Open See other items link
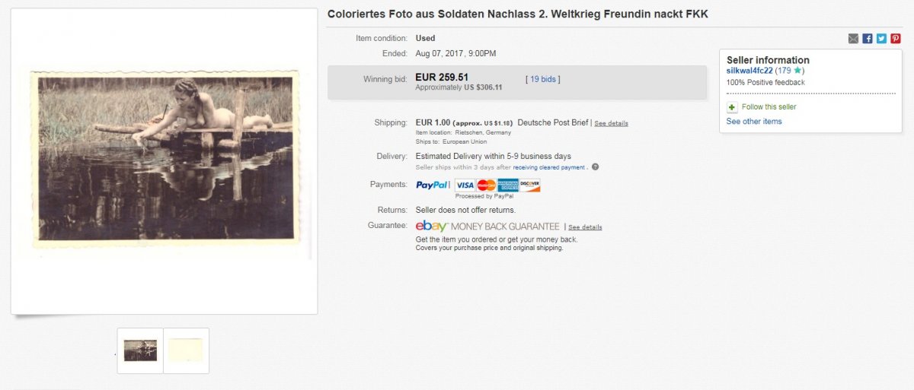Screen dimensions: 914x390 point(753,122)
